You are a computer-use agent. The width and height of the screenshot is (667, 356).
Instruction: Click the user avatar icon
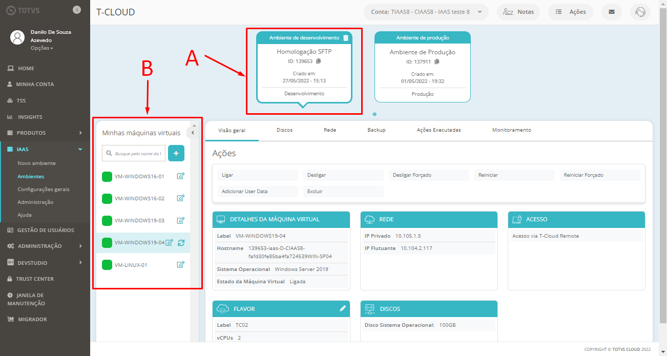click(x=17, y=37)
